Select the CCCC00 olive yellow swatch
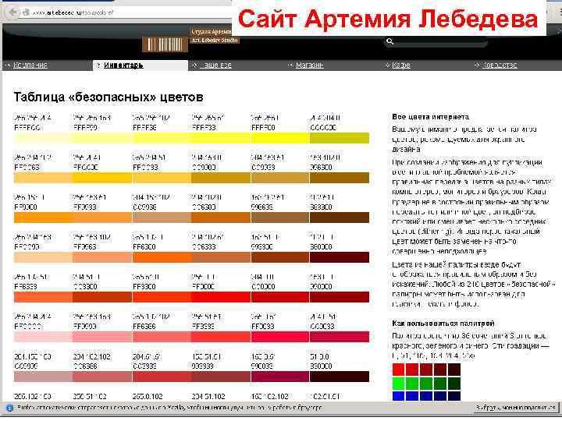 (340, 138)
